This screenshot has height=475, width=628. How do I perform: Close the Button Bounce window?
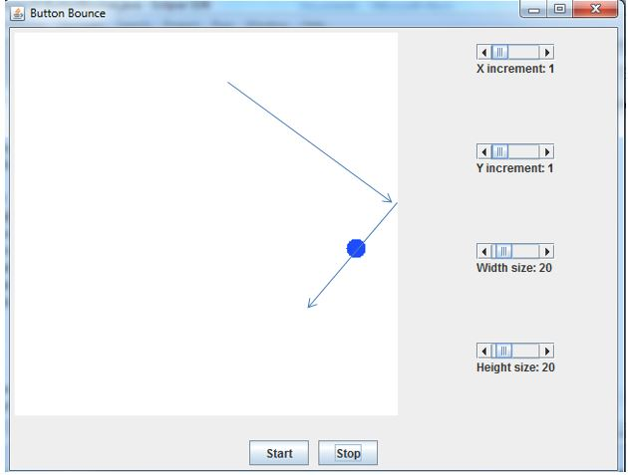595,9
